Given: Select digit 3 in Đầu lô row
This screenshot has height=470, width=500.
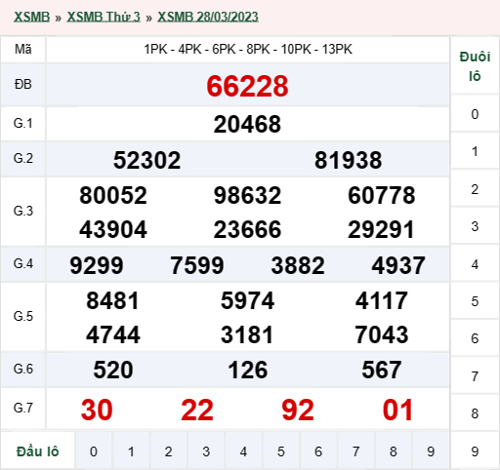Looking at the screenshot, I should point(206,451).
